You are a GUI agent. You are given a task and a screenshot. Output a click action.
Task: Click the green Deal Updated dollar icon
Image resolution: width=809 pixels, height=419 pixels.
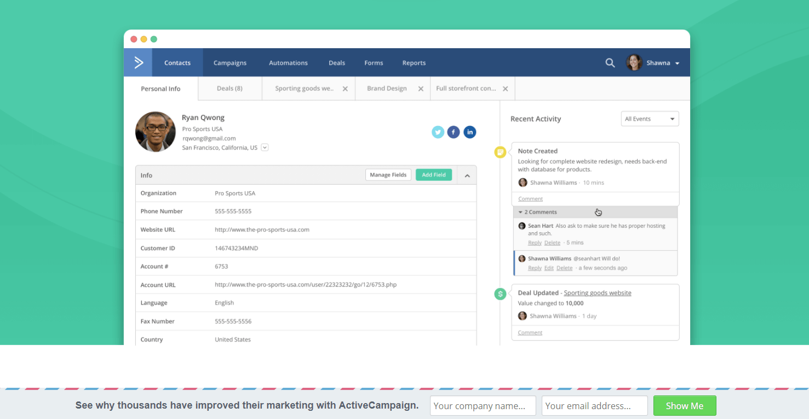[500, 294]
